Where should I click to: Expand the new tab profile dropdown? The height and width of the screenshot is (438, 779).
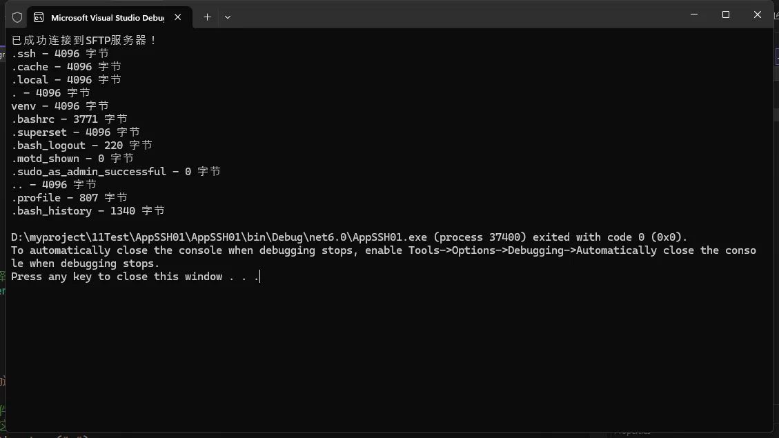(228, 17)
